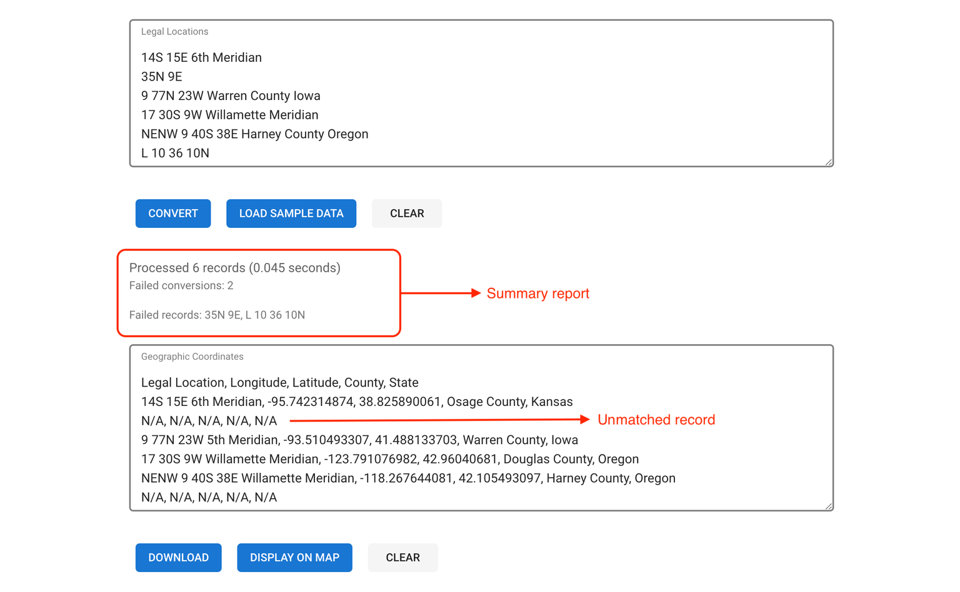Open DISPLAY ON MAP

(294, 557)
